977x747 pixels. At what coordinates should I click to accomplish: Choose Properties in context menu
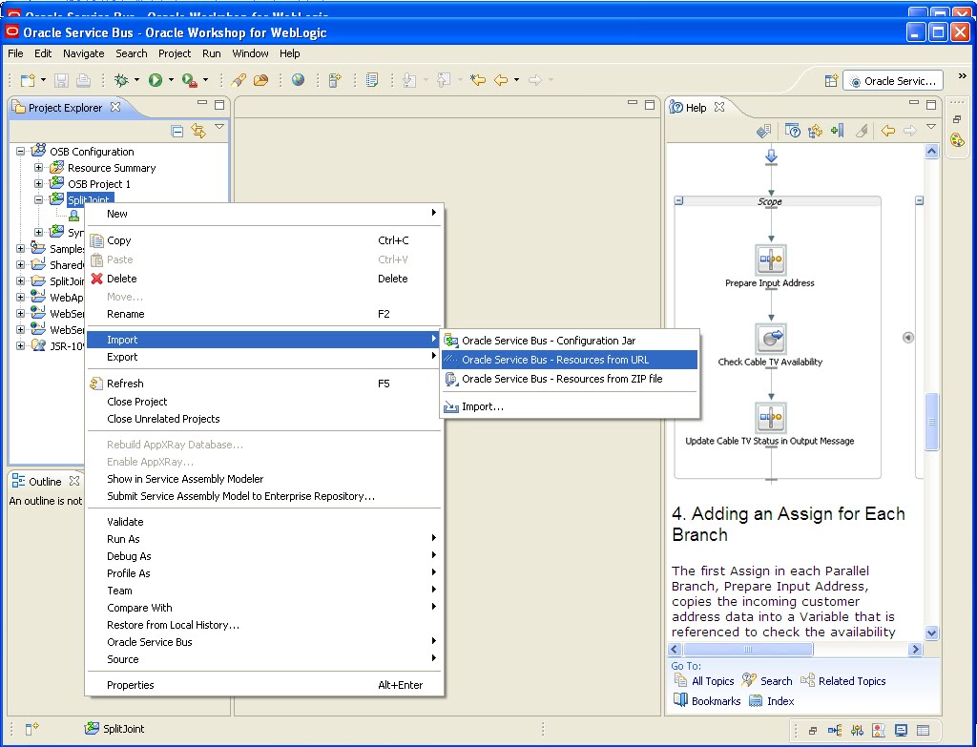[x=264, y=685]
